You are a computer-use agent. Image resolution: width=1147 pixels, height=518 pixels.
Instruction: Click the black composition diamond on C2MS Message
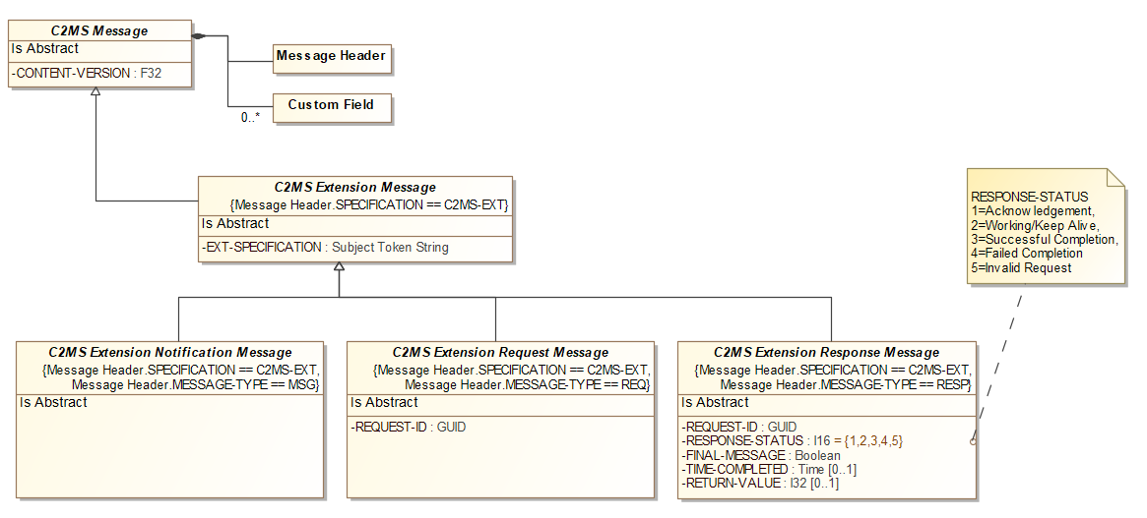198,36
